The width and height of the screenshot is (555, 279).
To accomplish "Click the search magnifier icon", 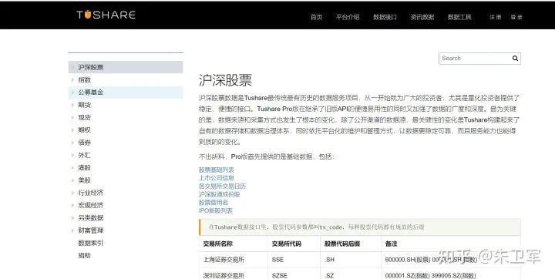I will point(515,59).
